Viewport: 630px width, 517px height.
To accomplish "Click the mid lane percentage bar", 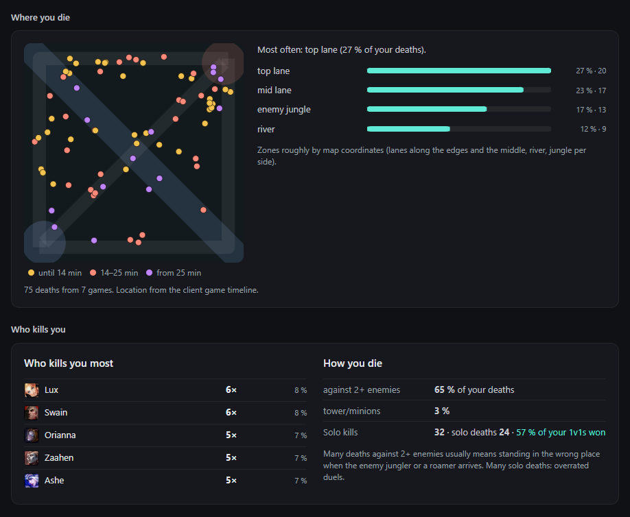I will tap(459, 90).
